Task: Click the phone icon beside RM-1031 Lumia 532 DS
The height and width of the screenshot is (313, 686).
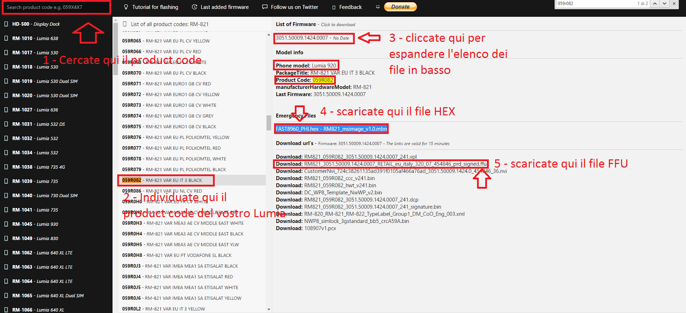Action: point(6,124)
